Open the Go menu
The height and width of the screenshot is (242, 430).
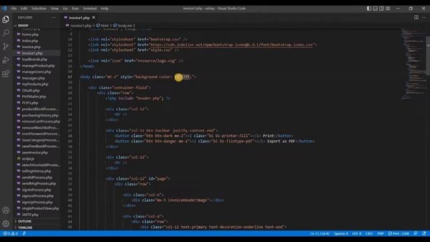point(65,9)
